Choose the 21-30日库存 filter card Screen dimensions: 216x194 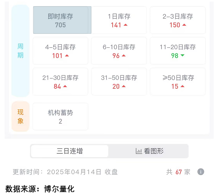60,81
